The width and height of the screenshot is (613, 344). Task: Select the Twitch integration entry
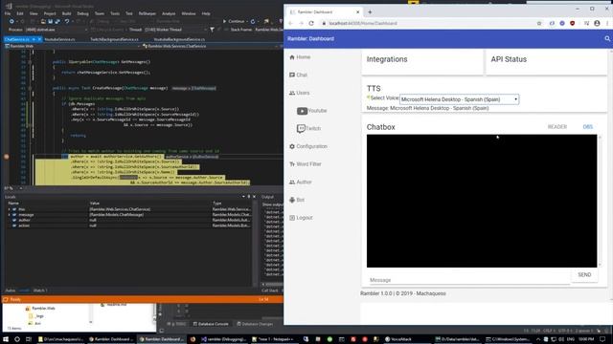tap(308, 128)
